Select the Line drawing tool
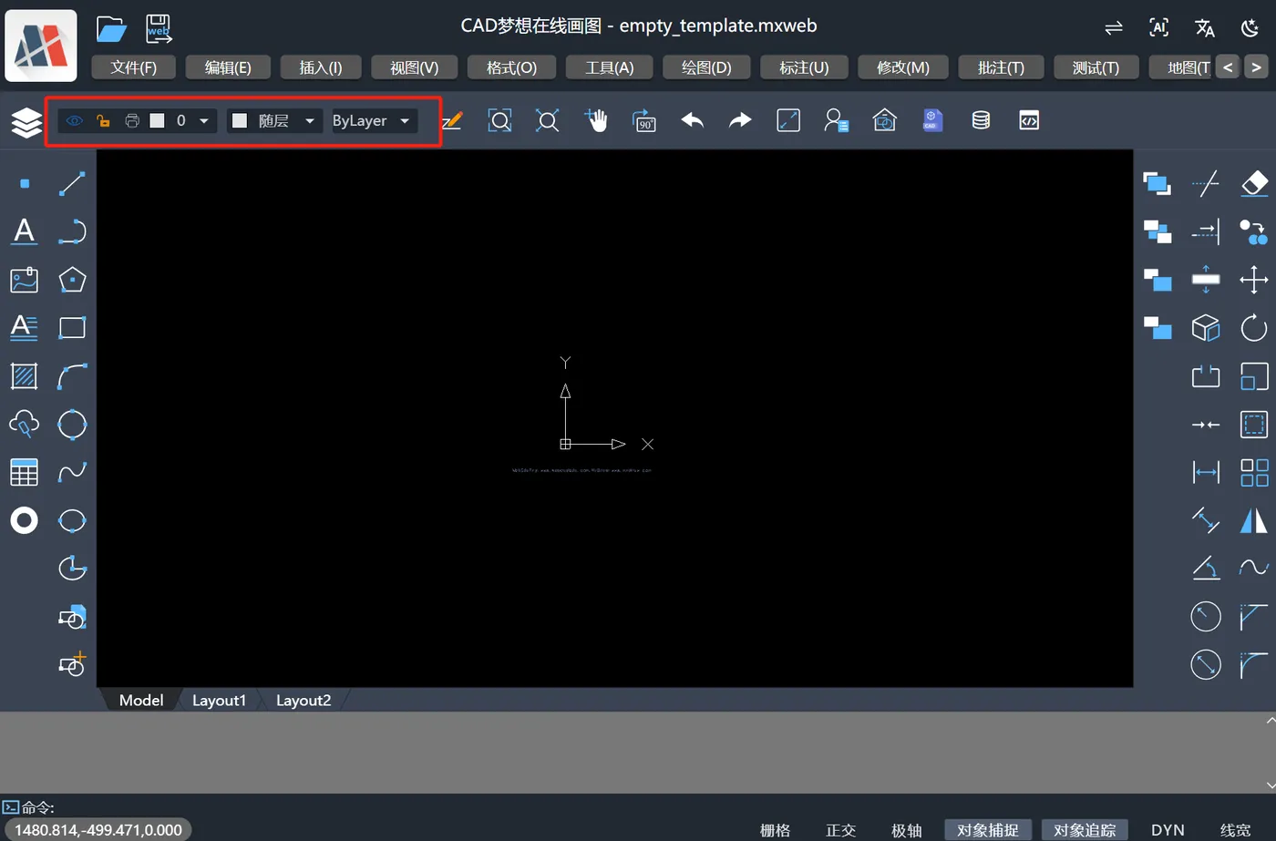 (x=72, y=183)
